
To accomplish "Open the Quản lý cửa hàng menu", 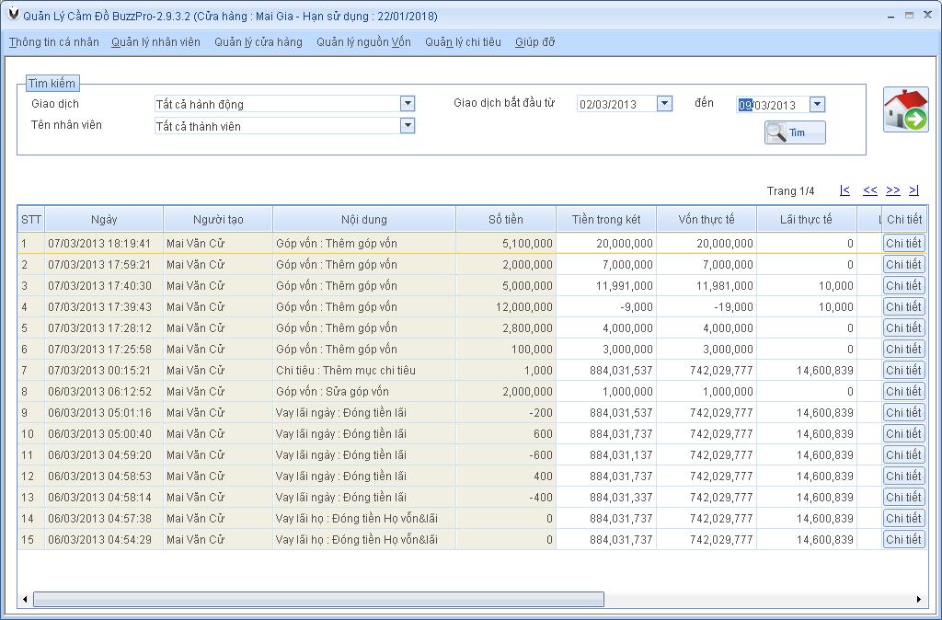I will pos(258,42).
